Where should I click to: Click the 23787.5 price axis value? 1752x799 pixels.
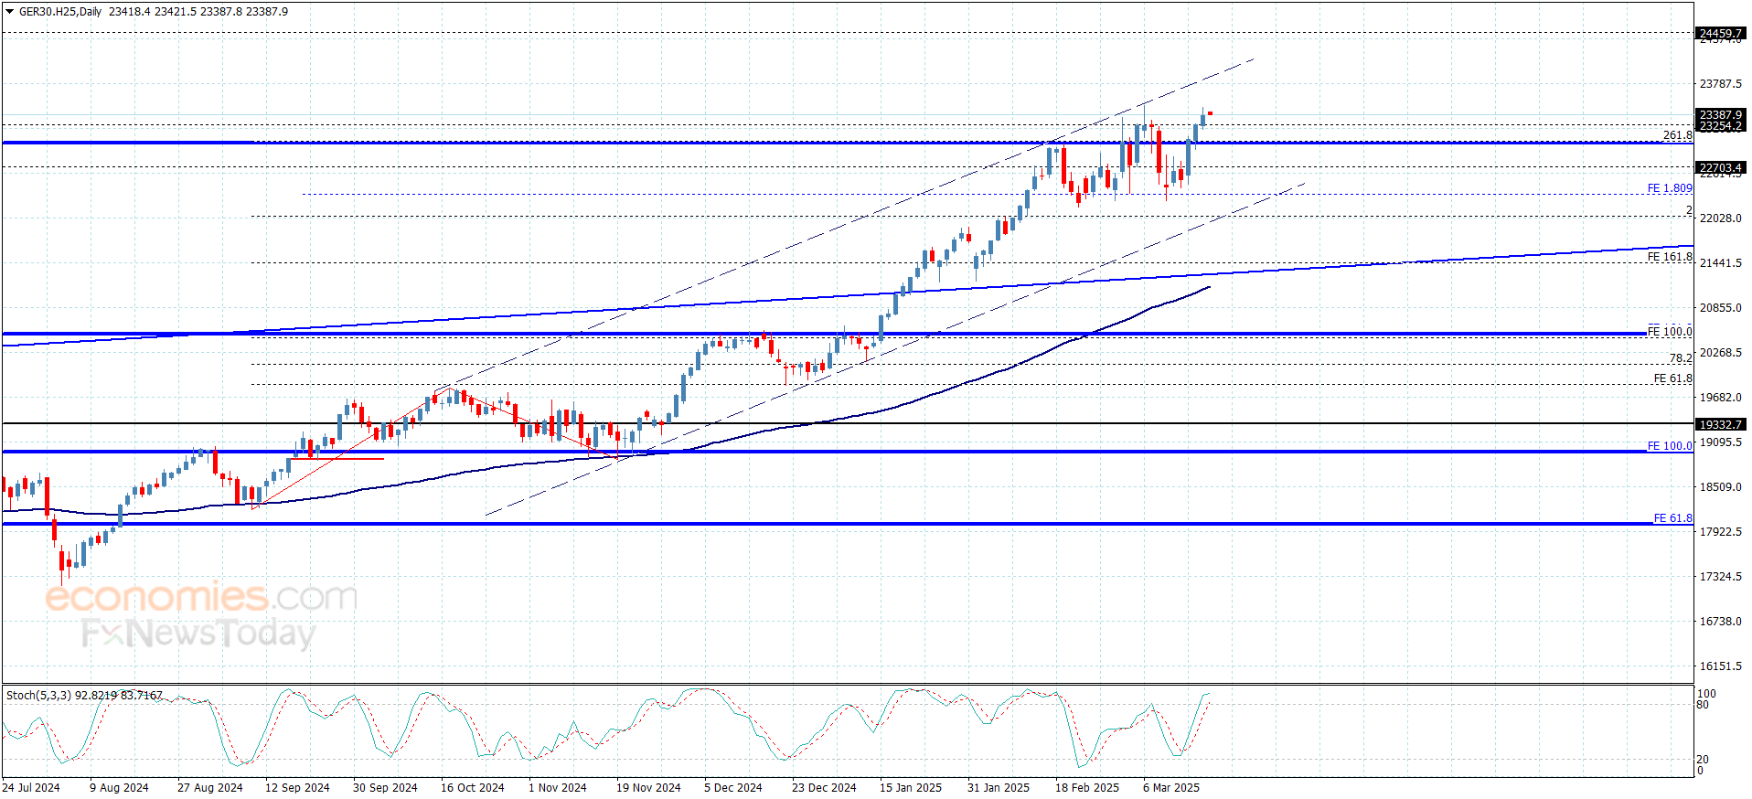click(x=1720, y=84)
